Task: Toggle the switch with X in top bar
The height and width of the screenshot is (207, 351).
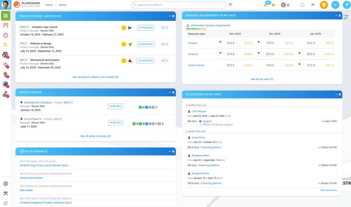Action: coord(286,5)
